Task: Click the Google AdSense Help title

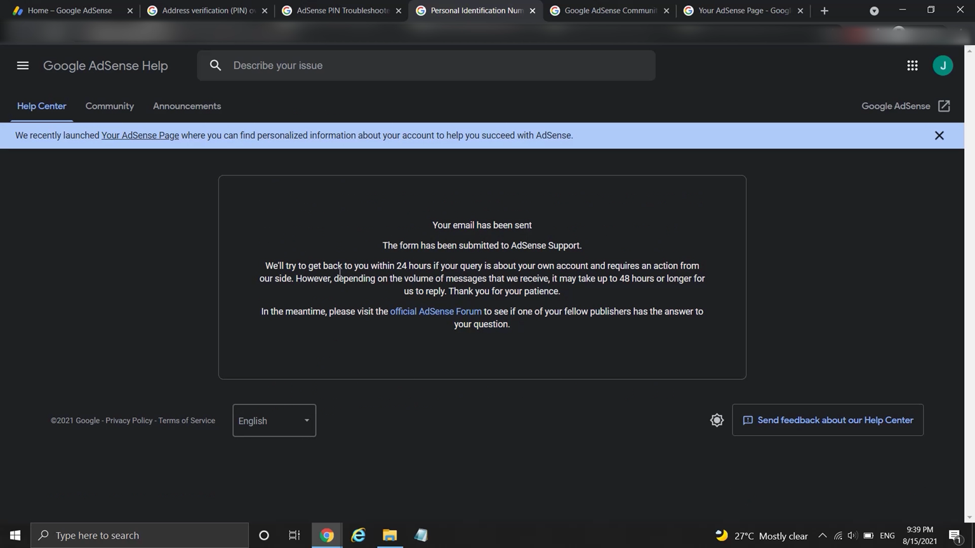Action: [x=105, y=66]
